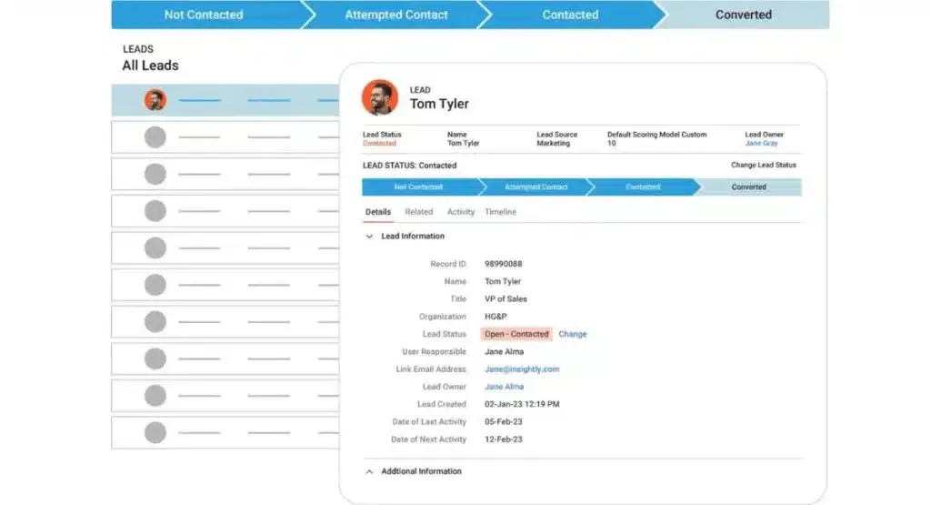Click the All Leads list heading
The image size is (931, 505).
(150, 66)
